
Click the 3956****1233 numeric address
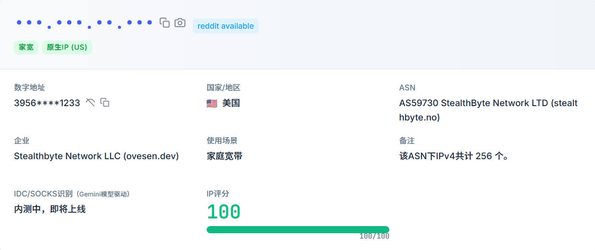click(x=47, y=103)
